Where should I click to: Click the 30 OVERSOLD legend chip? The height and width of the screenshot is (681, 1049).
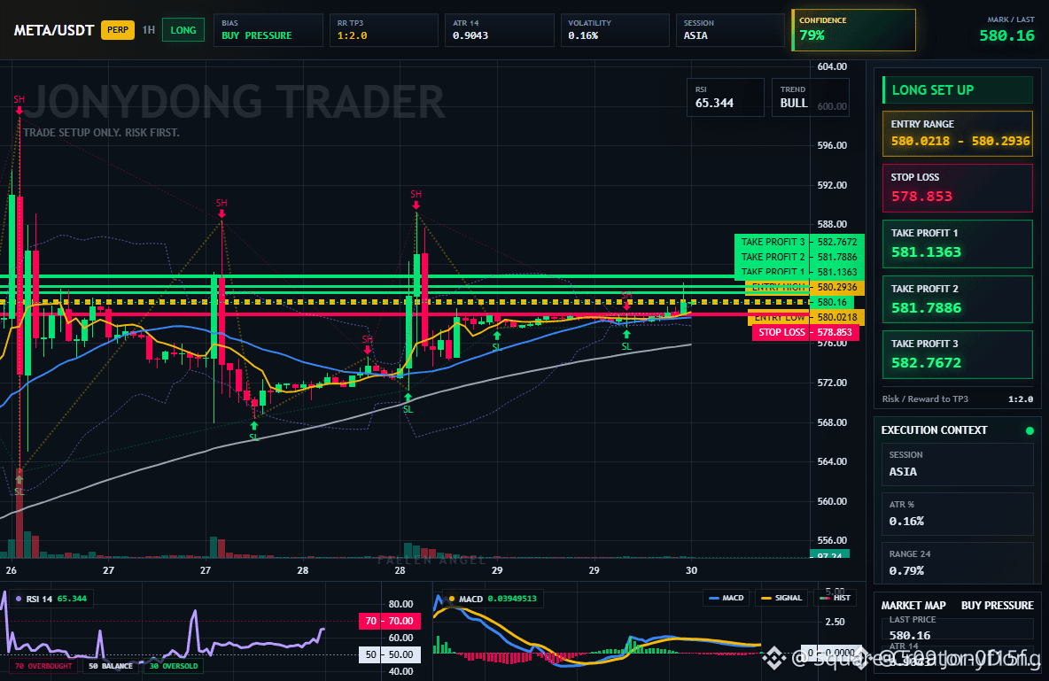174,666
